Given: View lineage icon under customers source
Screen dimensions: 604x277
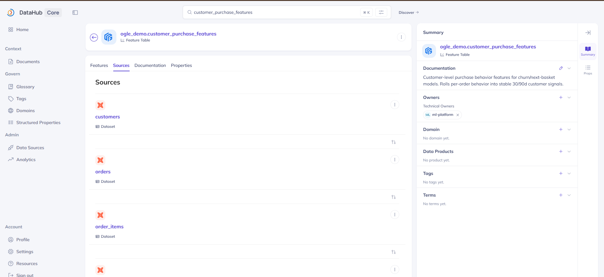Looking at the screenshot, I should click(x=394, y=142).
